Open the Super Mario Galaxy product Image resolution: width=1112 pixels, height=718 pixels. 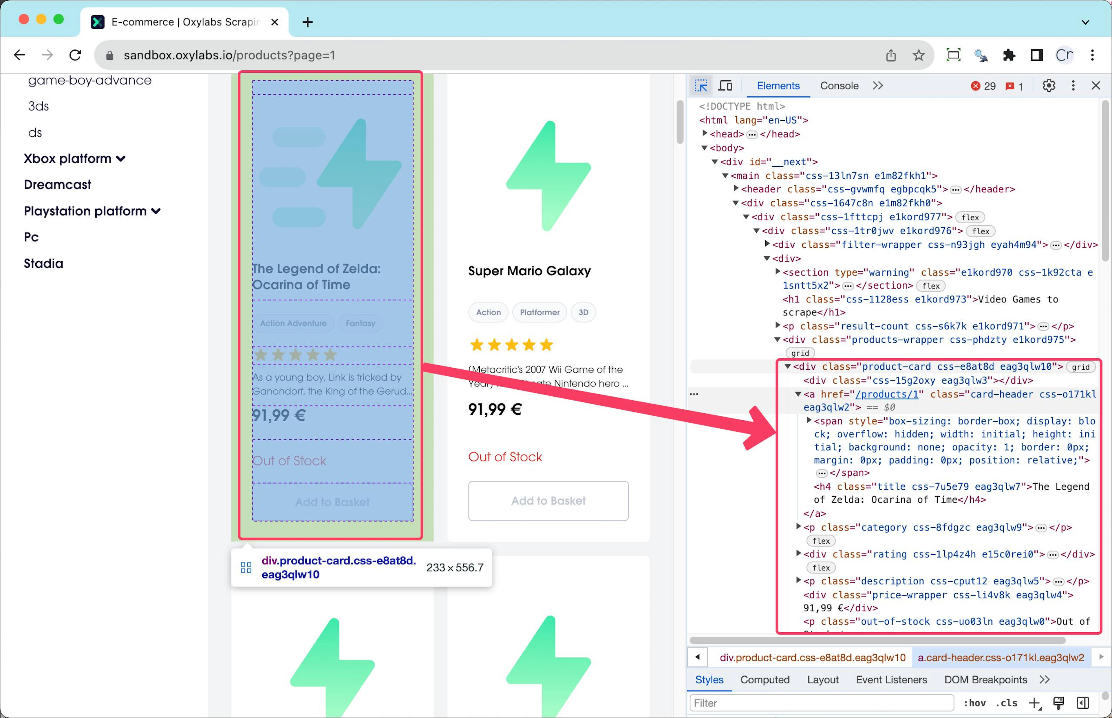529,271
